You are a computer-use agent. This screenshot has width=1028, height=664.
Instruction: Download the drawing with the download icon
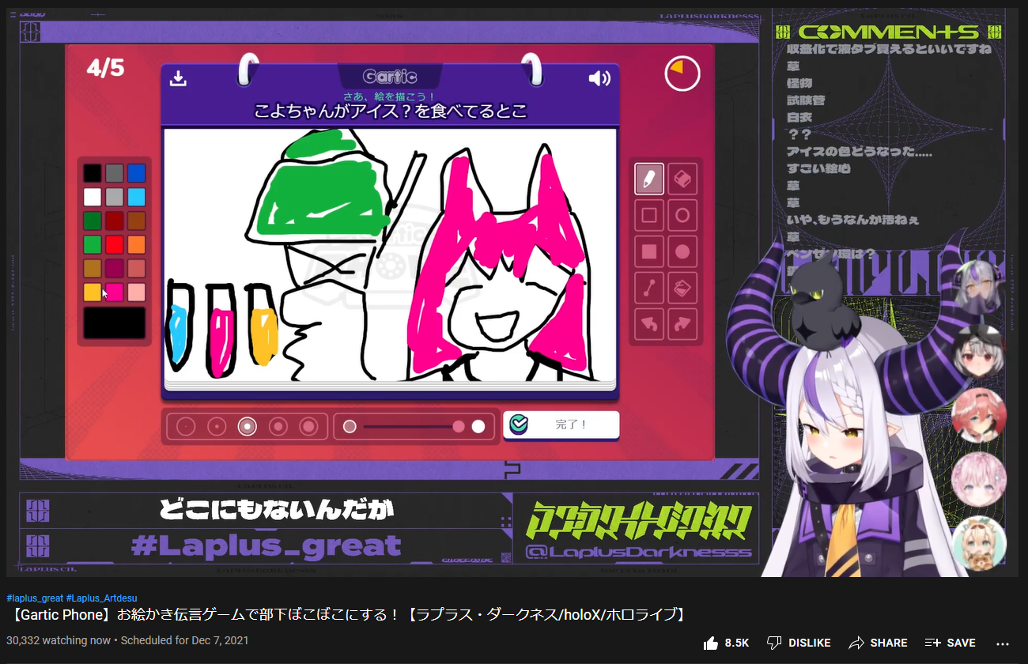(179, 78)
